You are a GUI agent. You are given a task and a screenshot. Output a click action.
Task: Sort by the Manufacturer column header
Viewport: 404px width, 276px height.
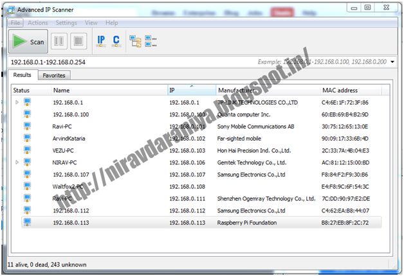pos(268,91)
